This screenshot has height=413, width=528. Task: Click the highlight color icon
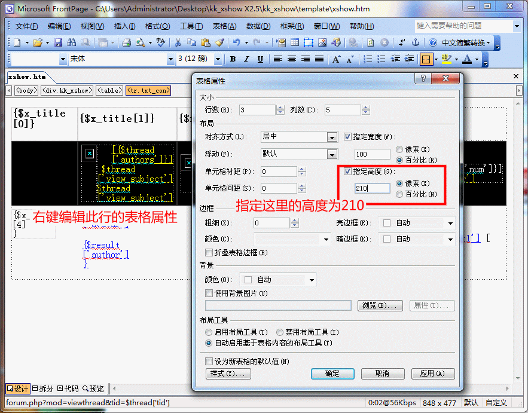pyautogui.click(x=446, y=59)
